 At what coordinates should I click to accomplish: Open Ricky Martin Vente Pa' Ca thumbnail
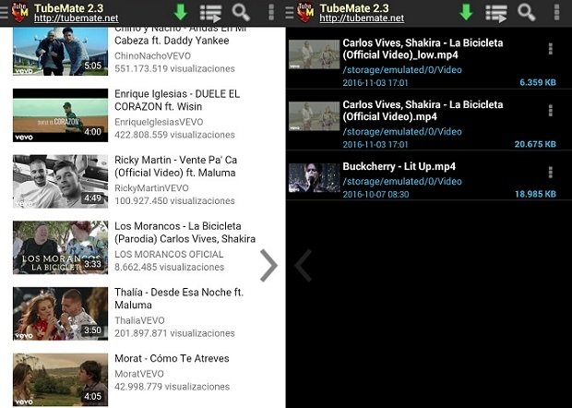[61, 181]
